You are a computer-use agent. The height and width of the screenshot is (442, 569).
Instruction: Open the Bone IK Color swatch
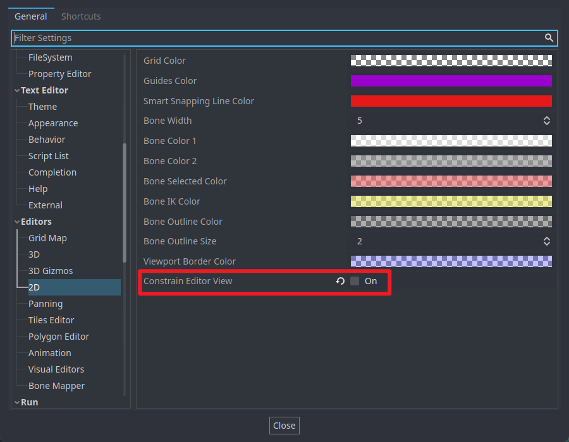pyautogui.click(x=451, y=201)
